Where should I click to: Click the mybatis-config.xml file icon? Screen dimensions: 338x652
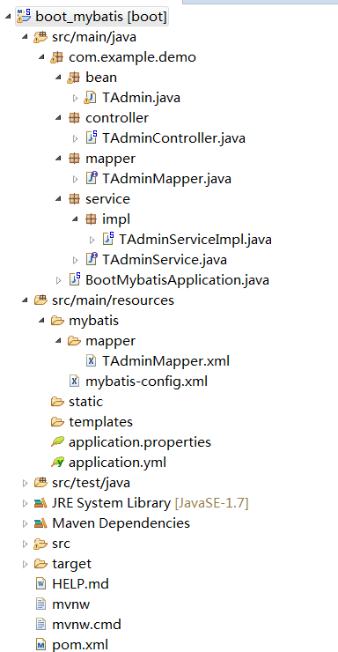tap(74, 381)
